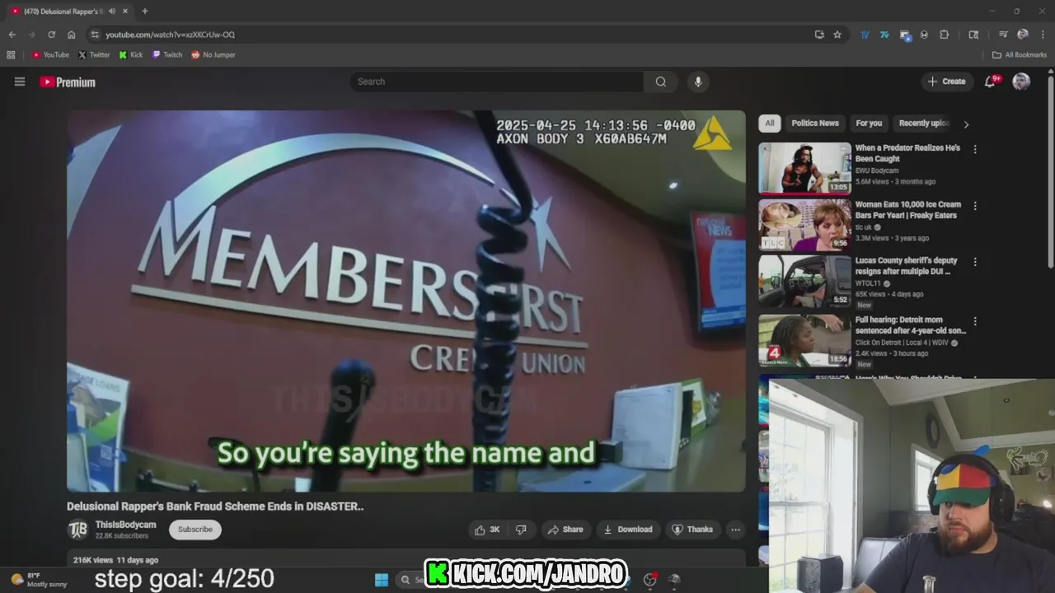Go to YouTube Premium home logo

coord(68,82)
